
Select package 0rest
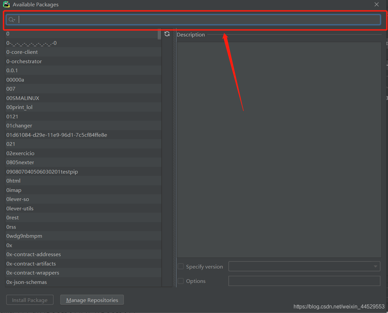[x=83, y=218]
